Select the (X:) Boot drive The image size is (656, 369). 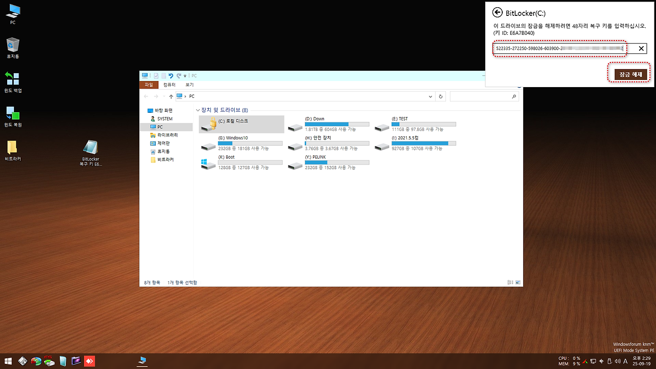(241, 162)
